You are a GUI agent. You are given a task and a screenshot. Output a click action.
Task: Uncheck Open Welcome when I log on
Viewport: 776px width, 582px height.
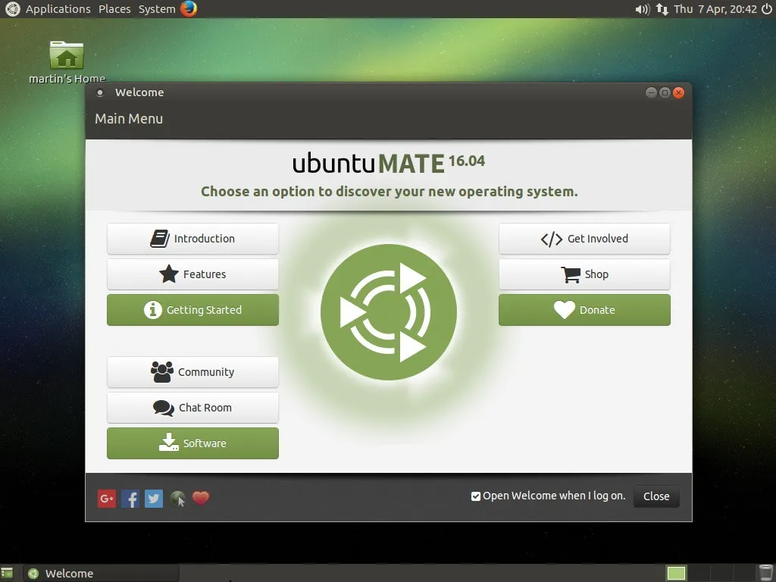coord(476,496)
